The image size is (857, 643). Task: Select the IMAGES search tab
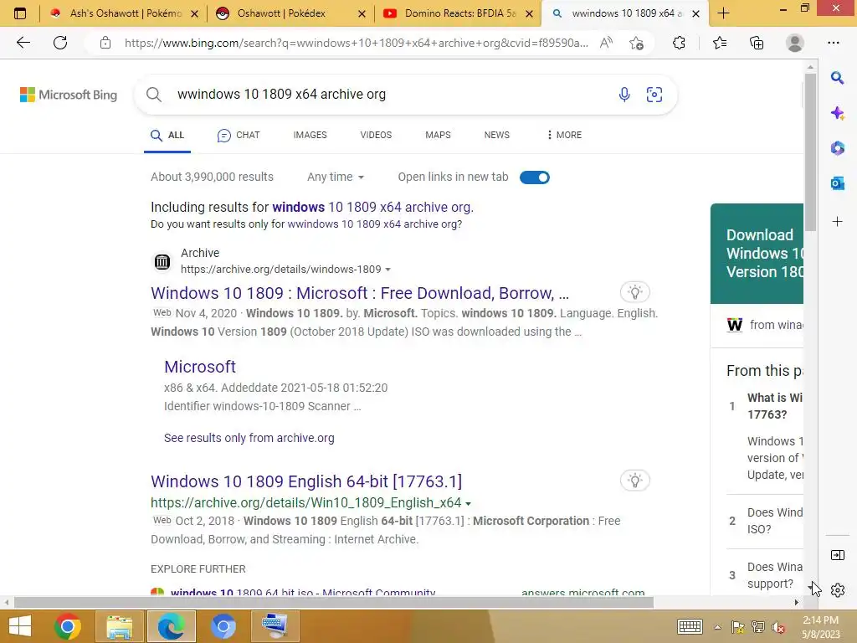[310, 135]
